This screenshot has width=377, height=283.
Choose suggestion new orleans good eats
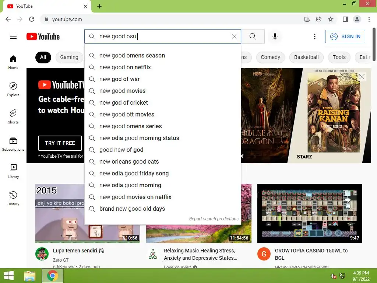coord(162,161)
